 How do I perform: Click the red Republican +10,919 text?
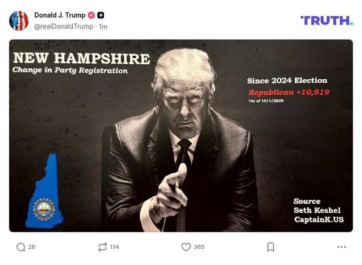point(289,92)
